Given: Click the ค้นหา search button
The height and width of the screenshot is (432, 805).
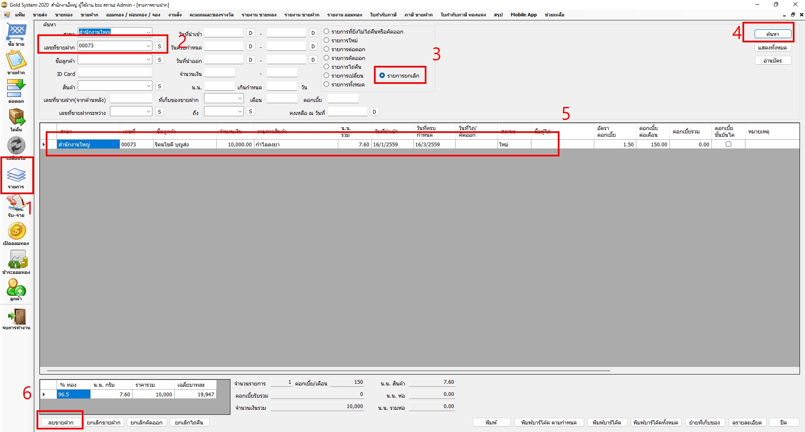Looking at the screenshot, I should pyautogui.click(x=772, y=34).
